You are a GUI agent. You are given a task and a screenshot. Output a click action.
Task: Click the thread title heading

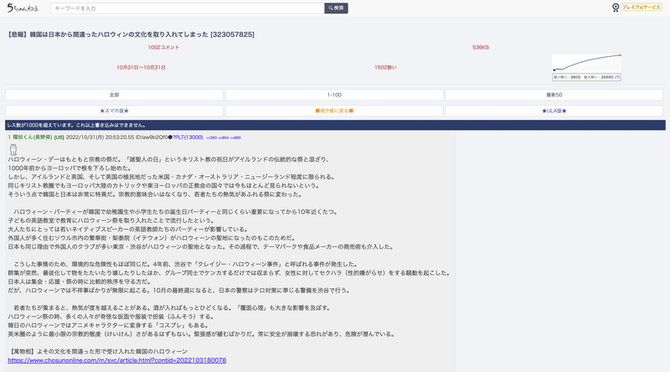coord(131,34)
